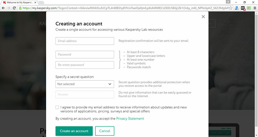Click the blue extension icon in toolbar

click(237, 8)
